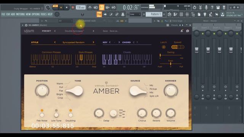Viewport: 244px width, 137px height.
Task: Click the red record button
Action: [x=73, y=7]
